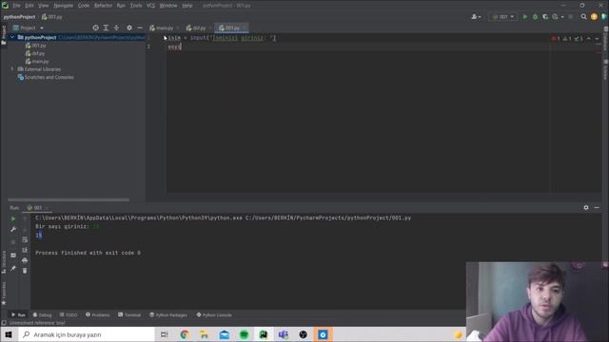The image size is (609, 342).
Task: Open the add-user account icon in toolbar
Action: point(476,17)
